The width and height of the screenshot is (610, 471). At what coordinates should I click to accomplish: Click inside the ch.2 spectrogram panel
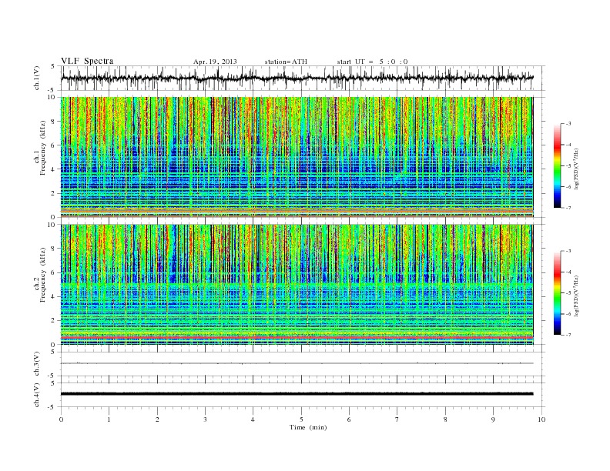pyautogui.click(x=297, y=285)
